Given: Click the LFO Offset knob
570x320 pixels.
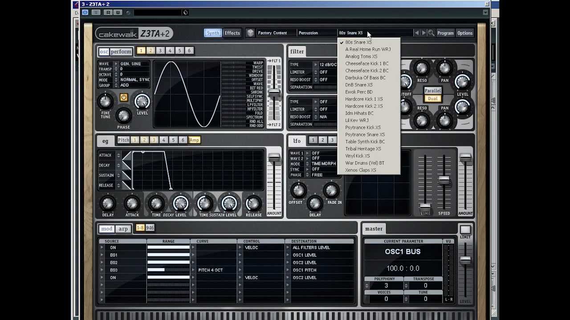Looking at the screenshot, I should [x=298, y=191].
